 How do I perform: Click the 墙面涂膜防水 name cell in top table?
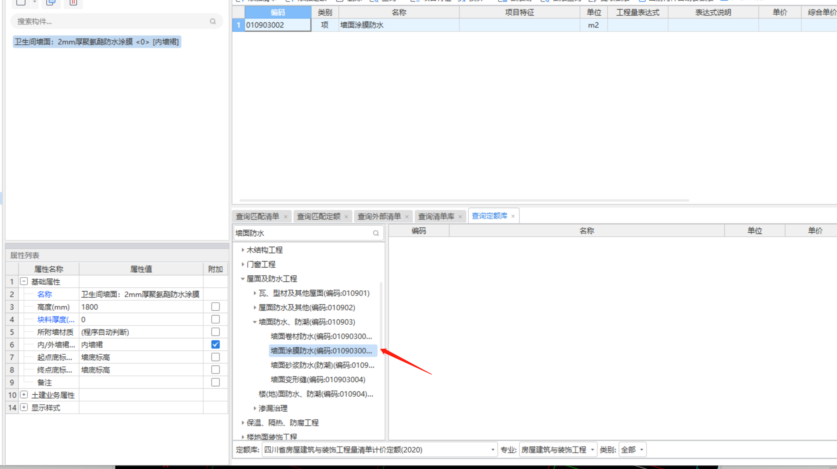point(399,25)
